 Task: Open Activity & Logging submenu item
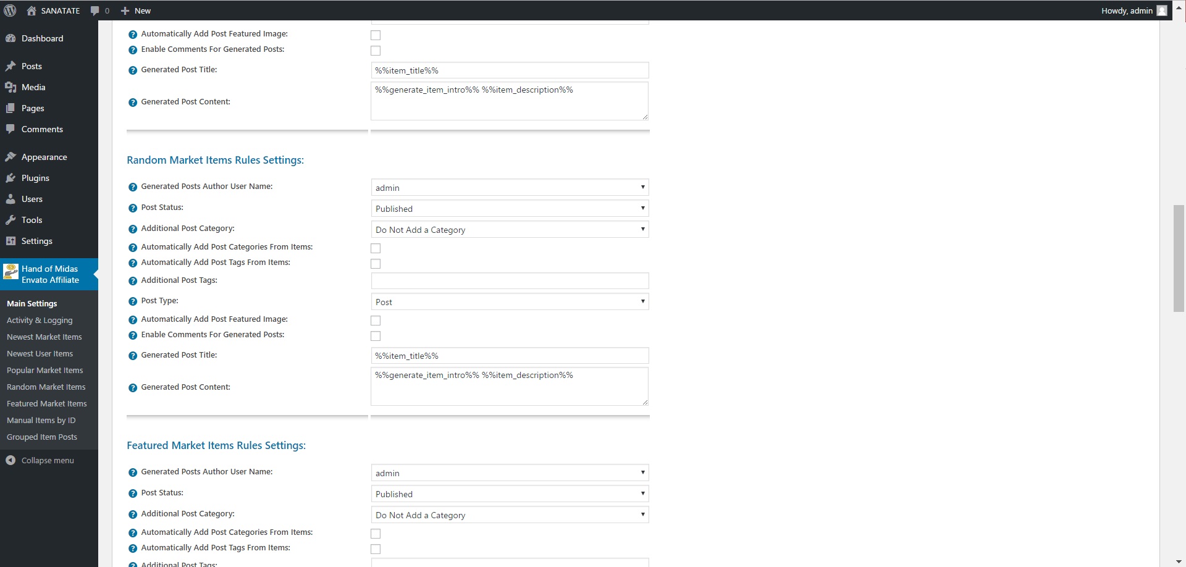(x=40, y=321)
